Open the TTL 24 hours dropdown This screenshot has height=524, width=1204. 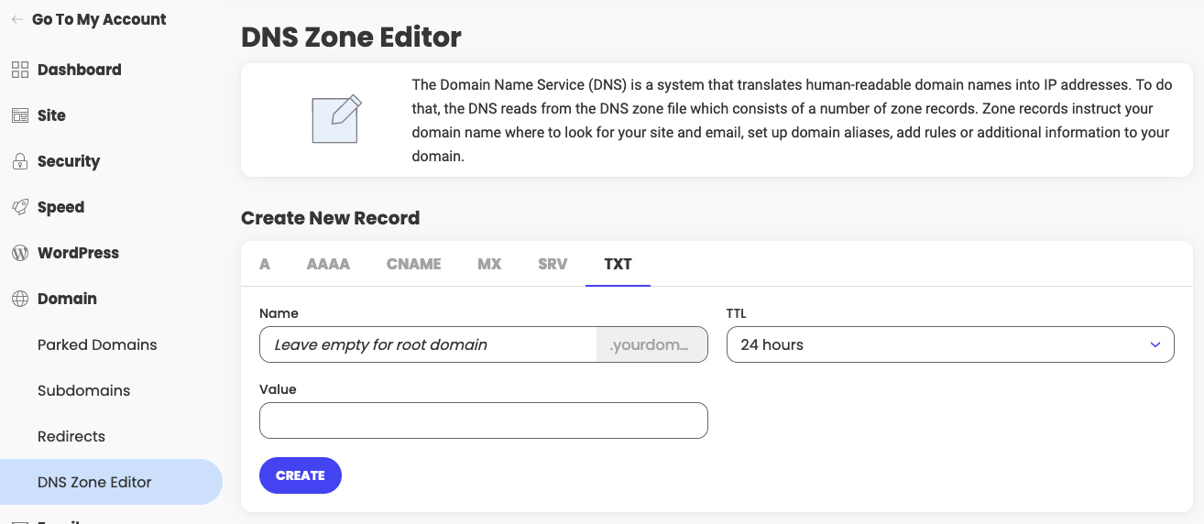950,344
